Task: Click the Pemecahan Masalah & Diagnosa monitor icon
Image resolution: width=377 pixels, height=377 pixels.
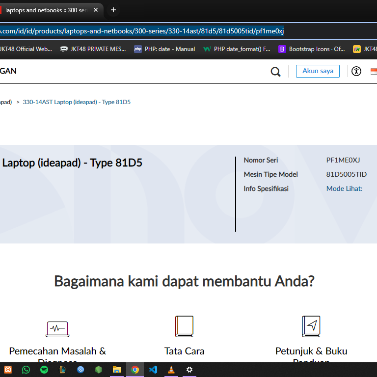Action: [x=57, y=328]
